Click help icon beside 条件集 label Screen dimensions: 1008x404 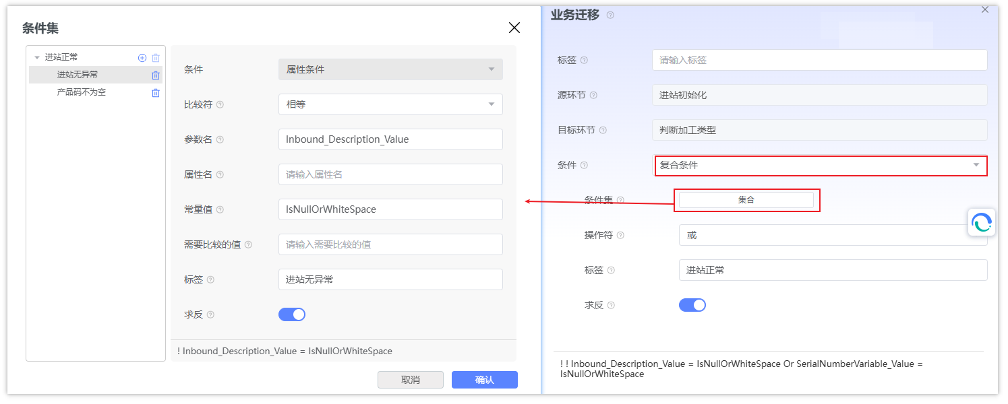[x=620, y=200]
